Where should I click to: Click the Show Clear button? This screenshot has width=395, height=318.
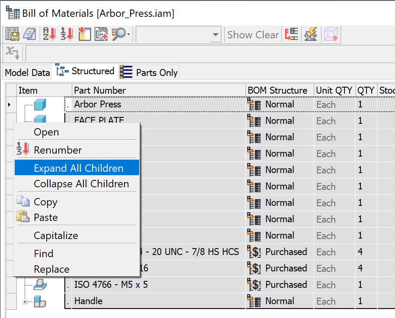click(x=252, y=35)
